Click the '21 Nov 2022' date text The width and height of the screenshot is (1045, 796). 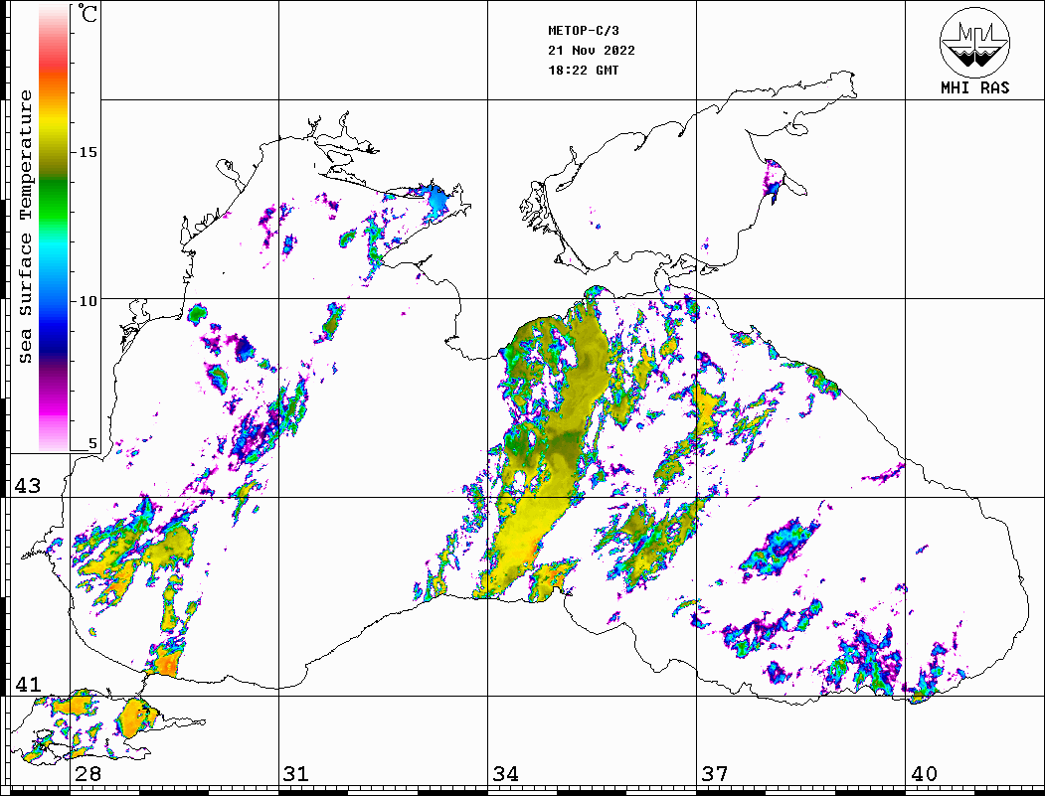pyautogui.click(x=592, y=51)
